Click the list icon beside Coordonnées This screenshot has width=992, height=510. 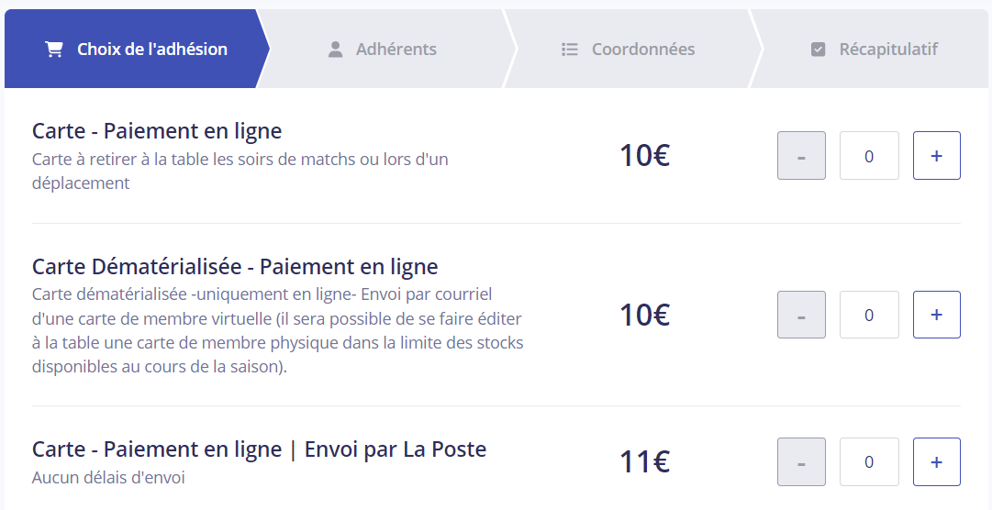(x=569, y=50)
